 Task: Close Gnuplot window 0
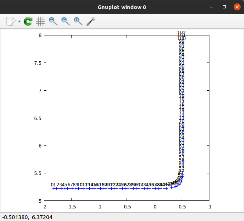237,7
